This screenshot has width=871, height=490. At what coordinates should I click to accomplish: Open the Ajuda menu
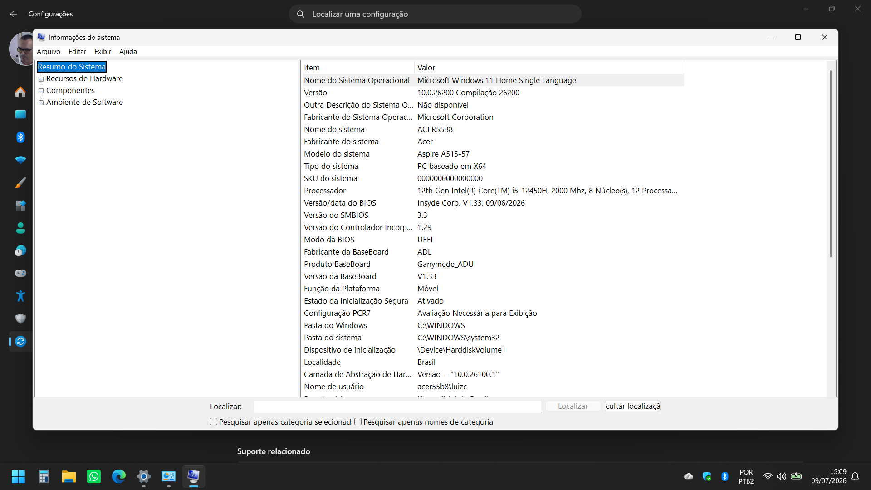click(x=128, y=52)
